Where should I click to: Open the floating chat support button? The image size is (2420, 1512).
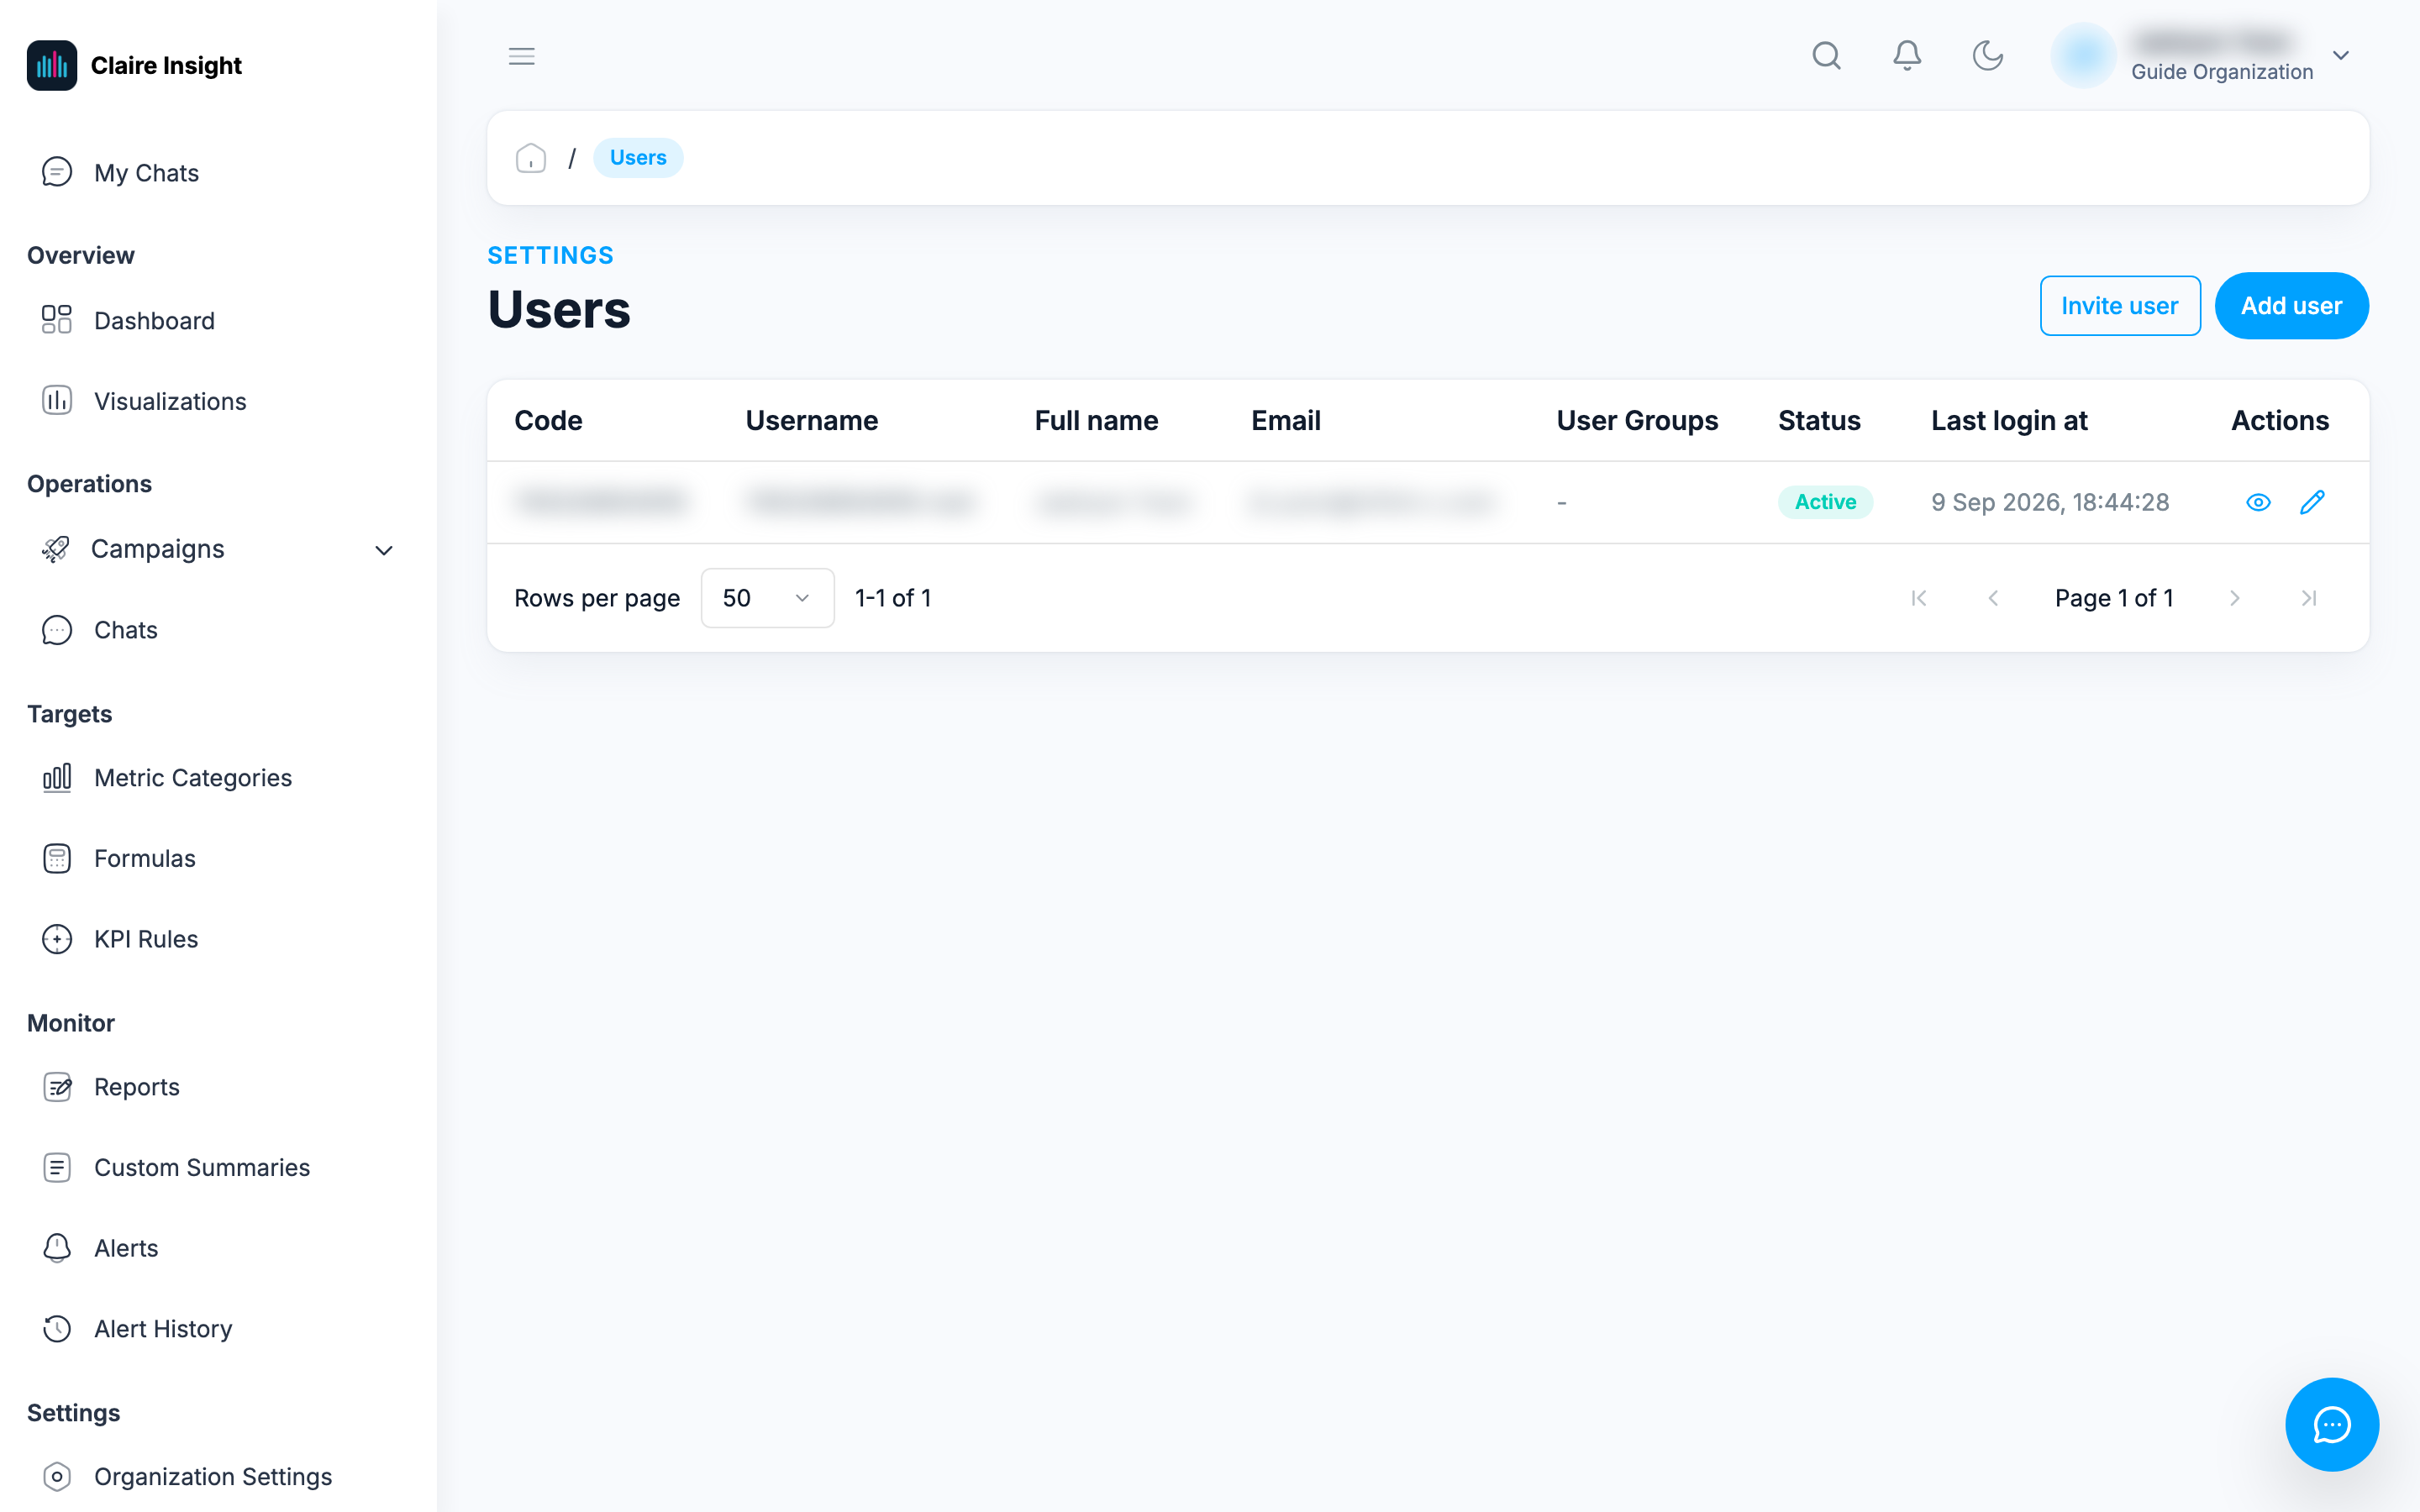coord(2332,1424)
